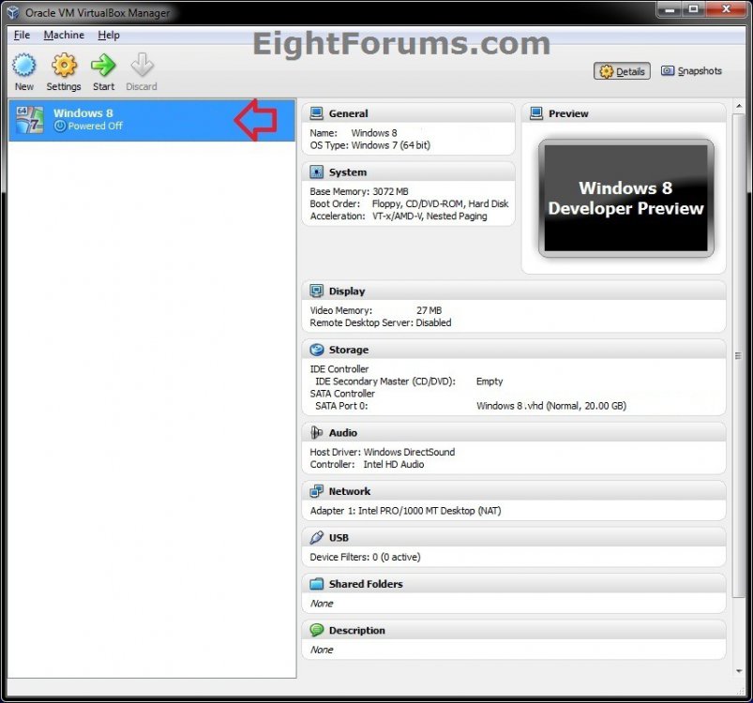Screen dimensions: 753x703
Task: Click the IDE Secondary Master 'Empty' value
Action: click(x=489, y=381)
